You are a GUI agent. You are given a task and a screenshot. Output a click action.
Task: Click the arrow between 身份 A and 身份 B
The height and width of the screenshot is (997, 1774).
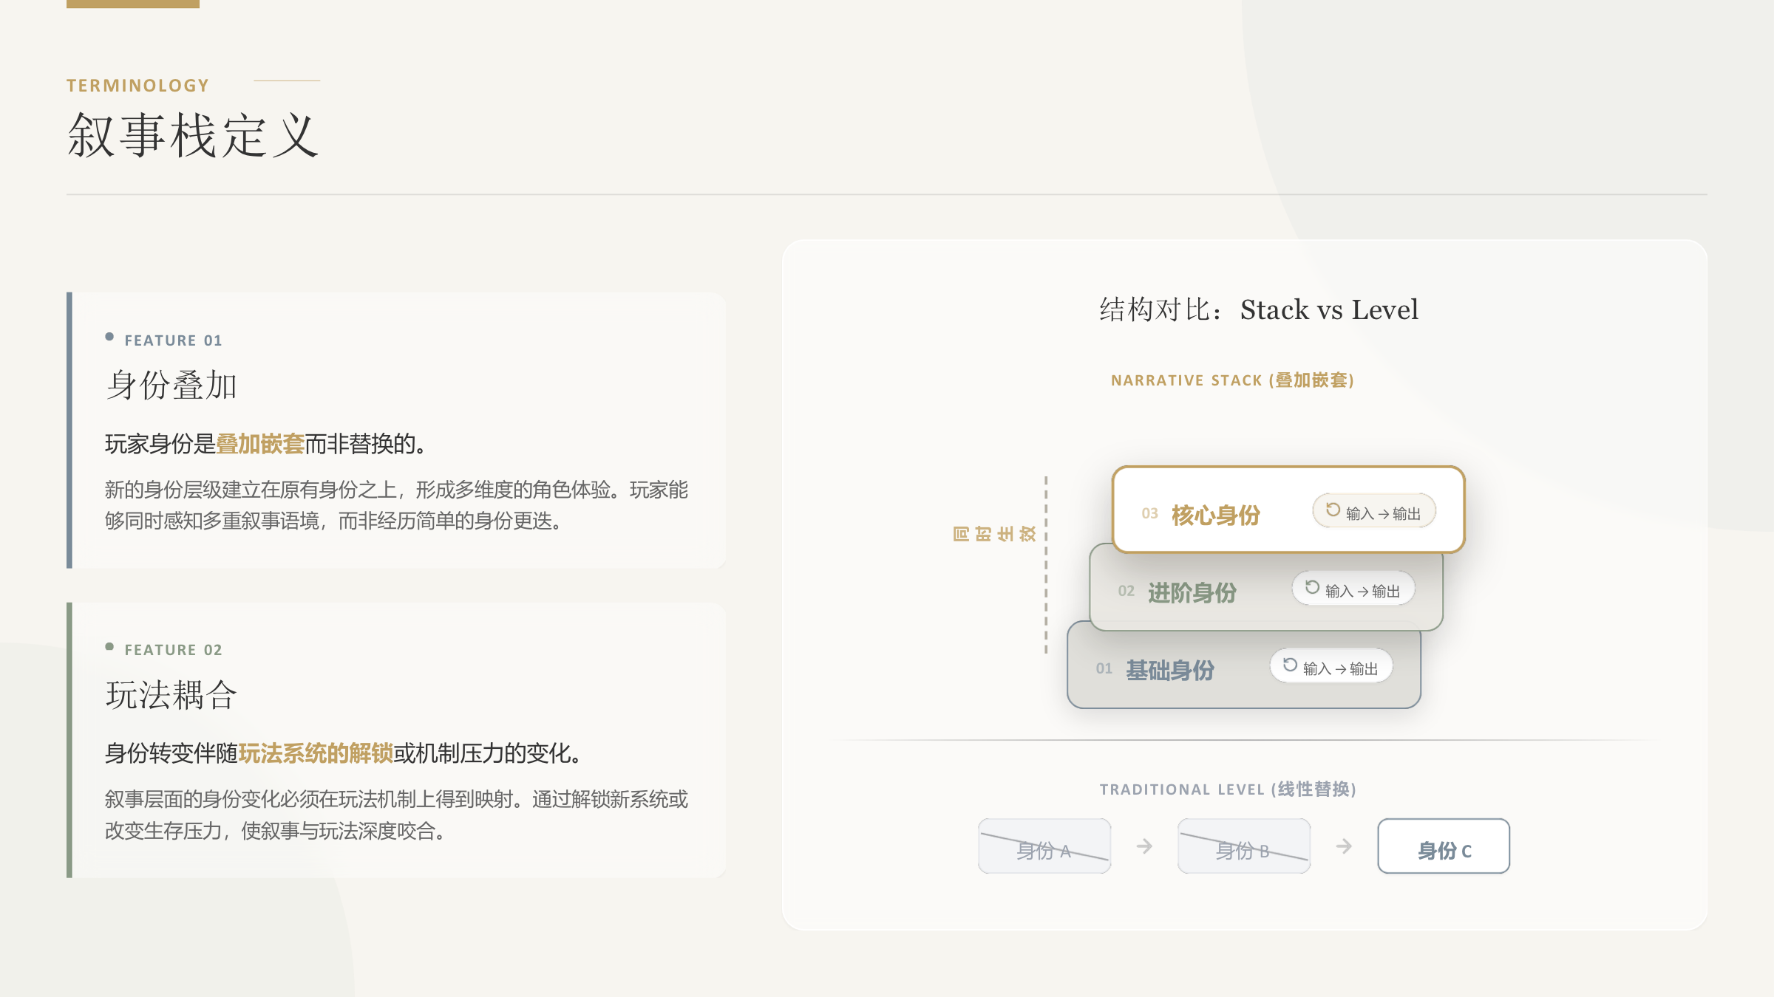(x=1144, y=846)
